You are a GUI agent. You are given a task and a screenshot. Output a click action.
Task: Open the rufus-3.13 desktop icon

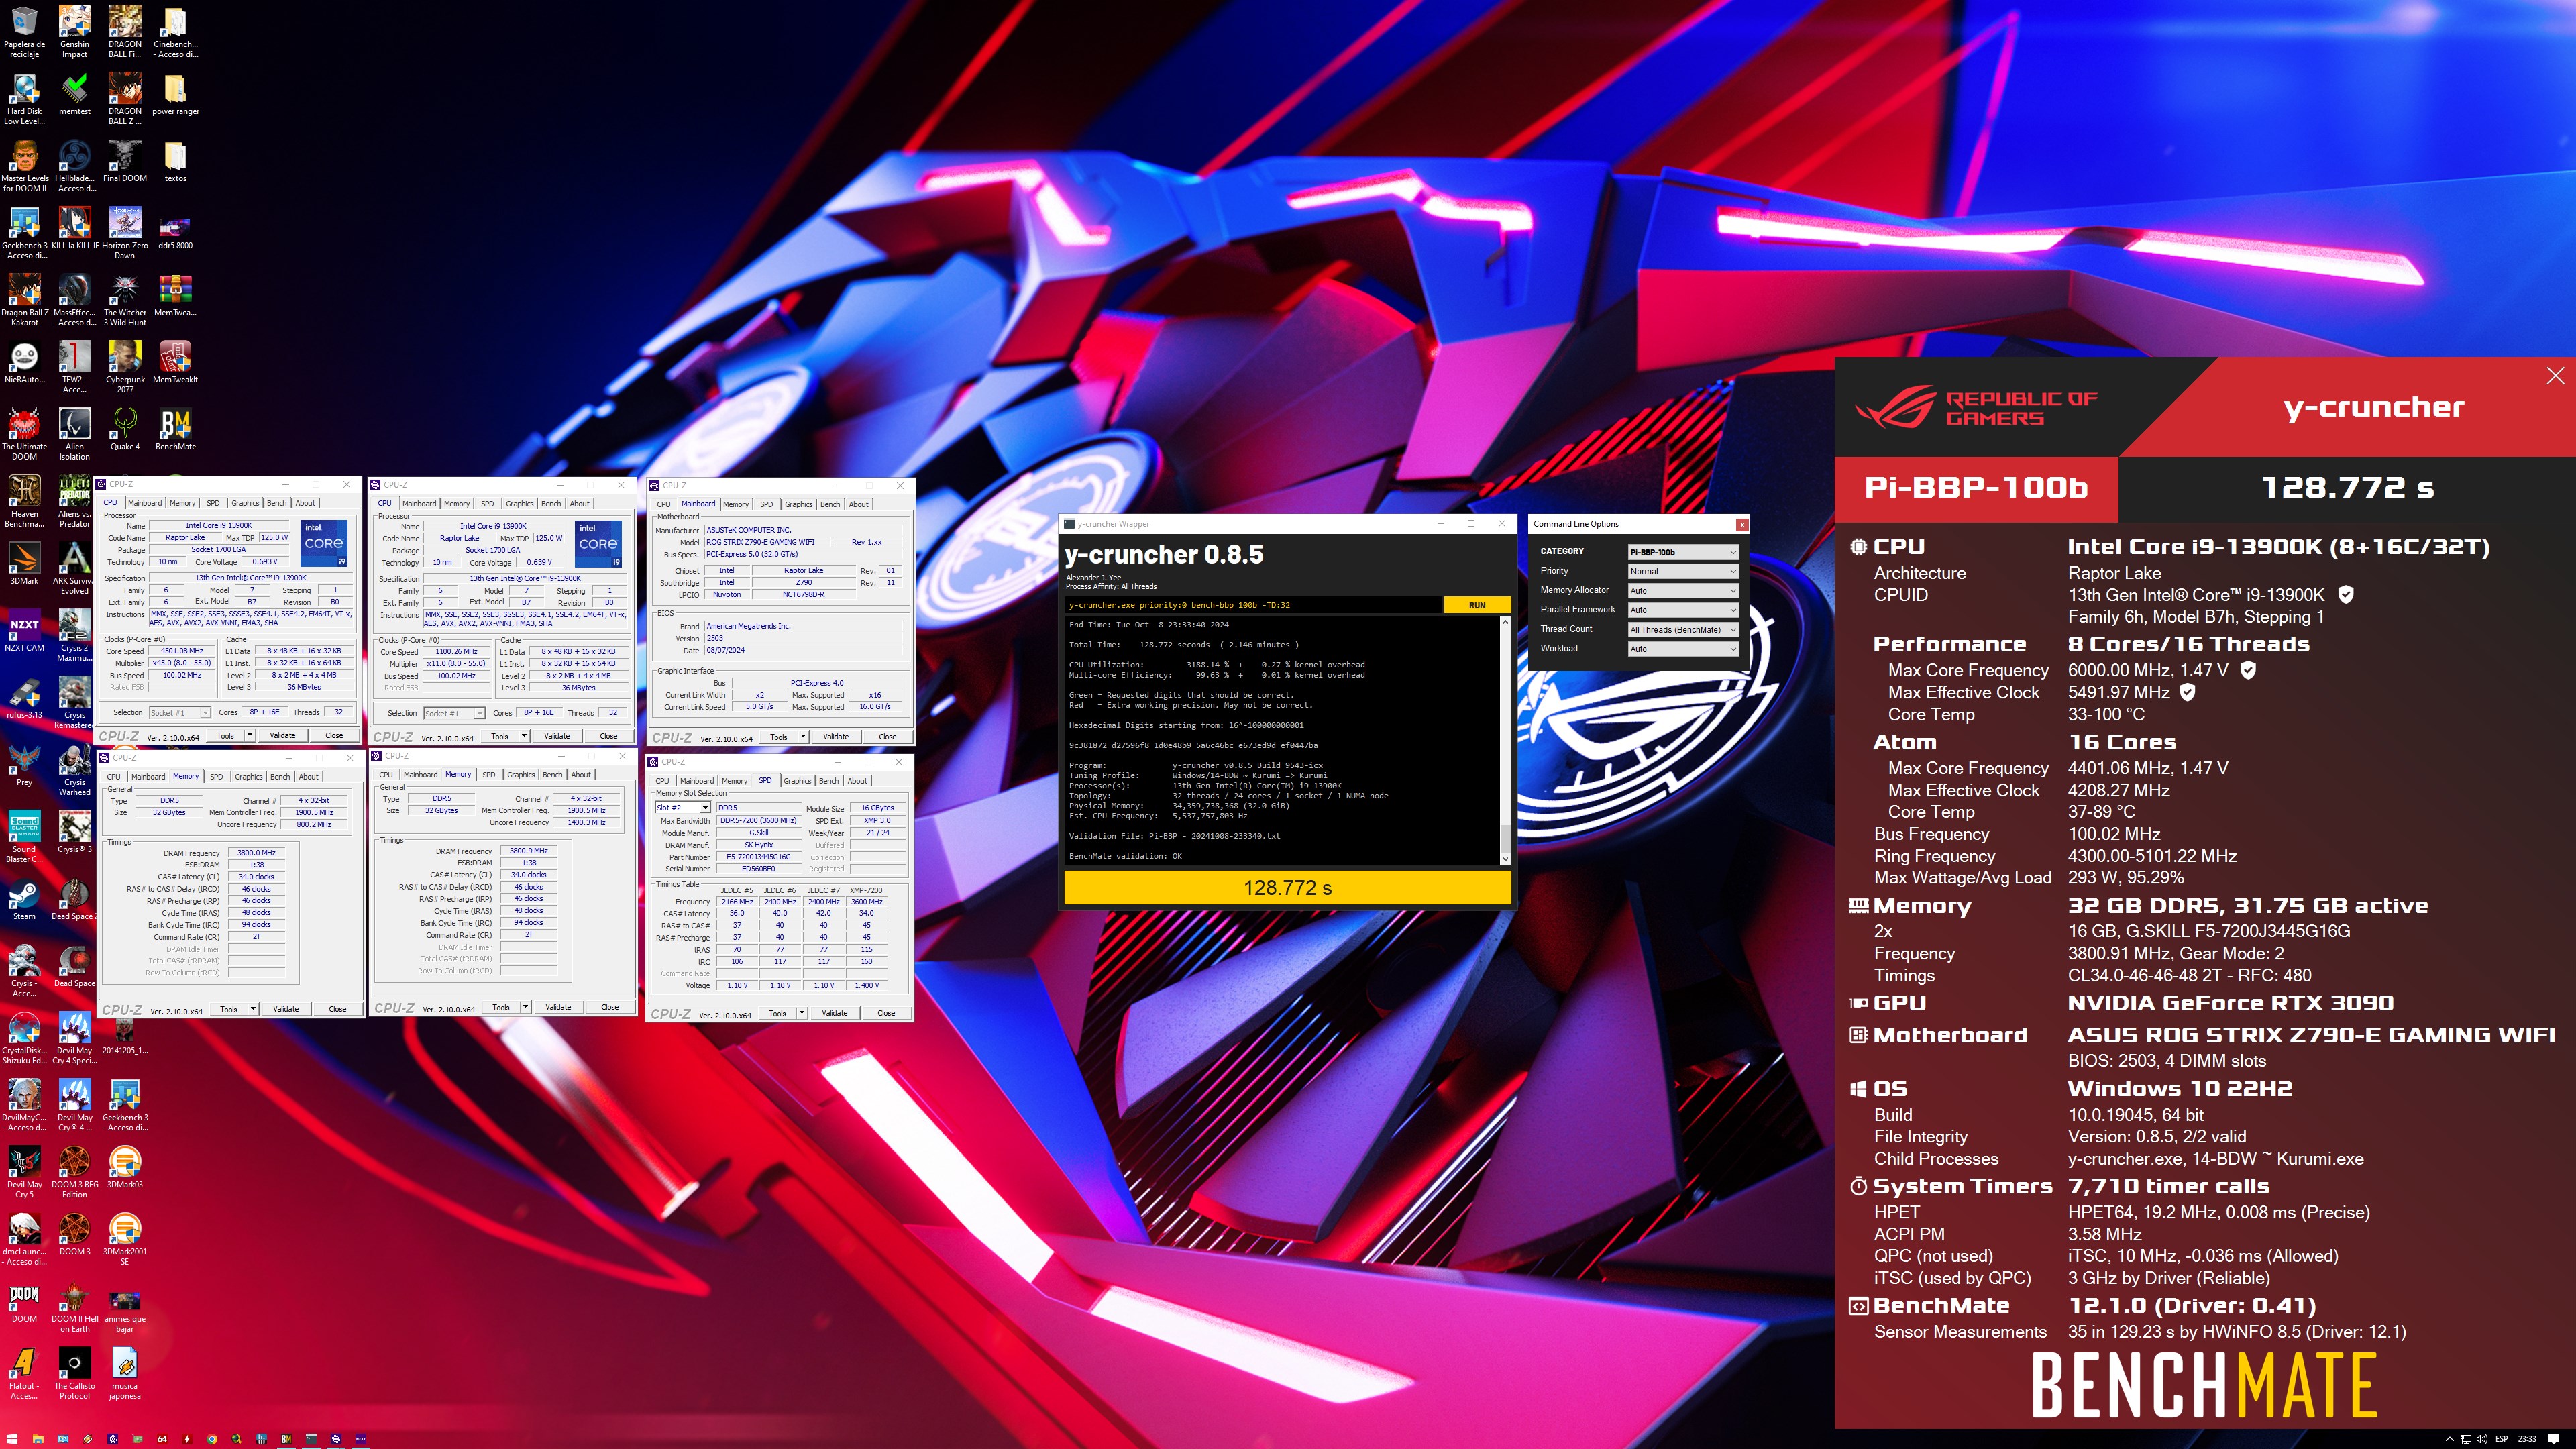click(x=24, y=697)
